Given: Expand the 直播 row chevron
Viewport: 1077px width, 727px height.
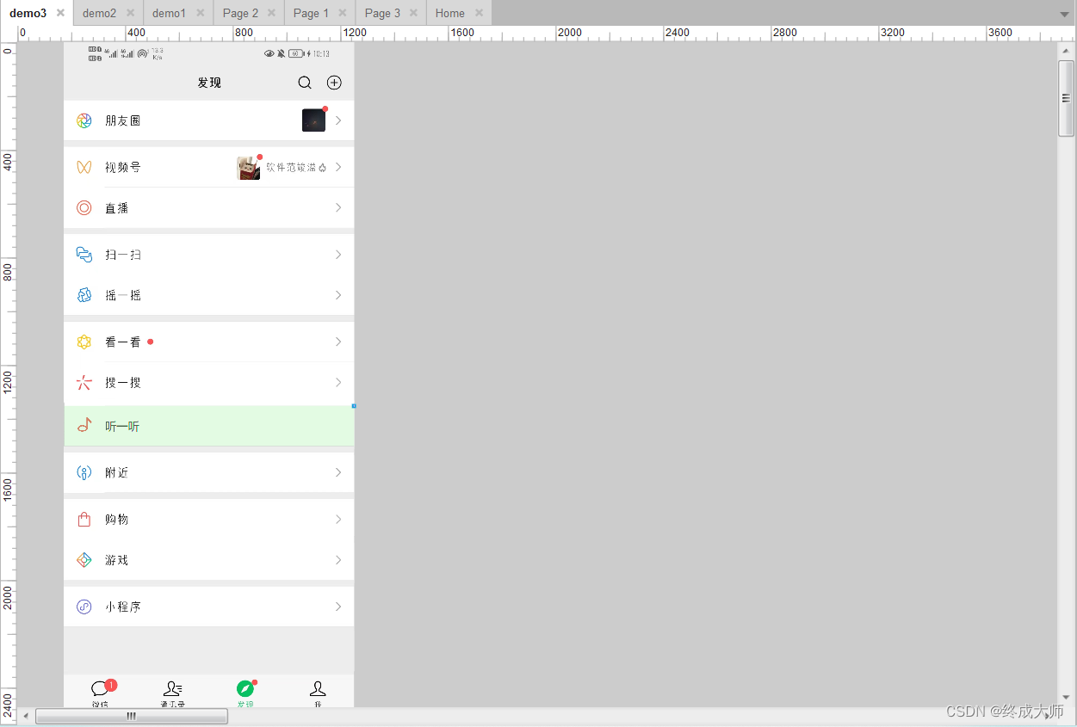Looking at the screenshot, I should 338,207.
